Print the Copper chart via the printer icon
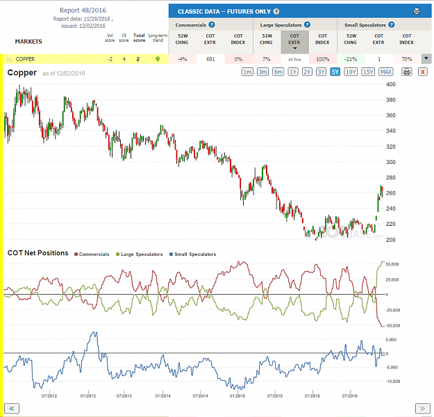434x417 pixels. (x=407, y=72)
